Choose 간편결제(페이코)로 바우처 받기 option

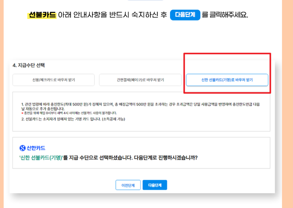click(140, 80)
